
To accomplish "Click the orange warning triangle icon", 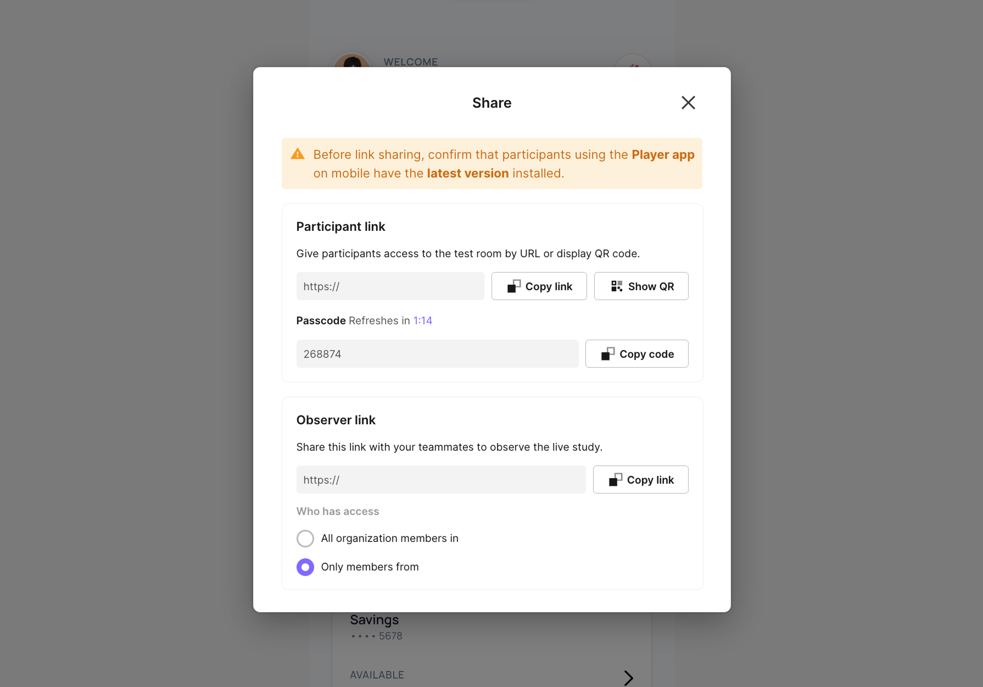I will point(298,154).
